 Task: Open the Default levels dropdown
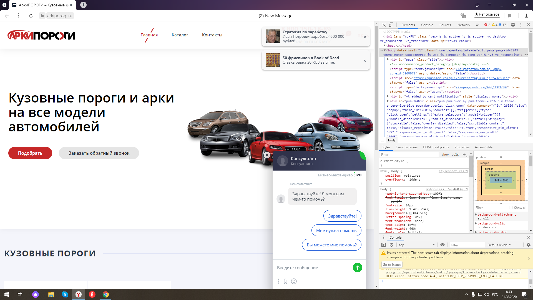pyautogui.click(x=499, y=245)
